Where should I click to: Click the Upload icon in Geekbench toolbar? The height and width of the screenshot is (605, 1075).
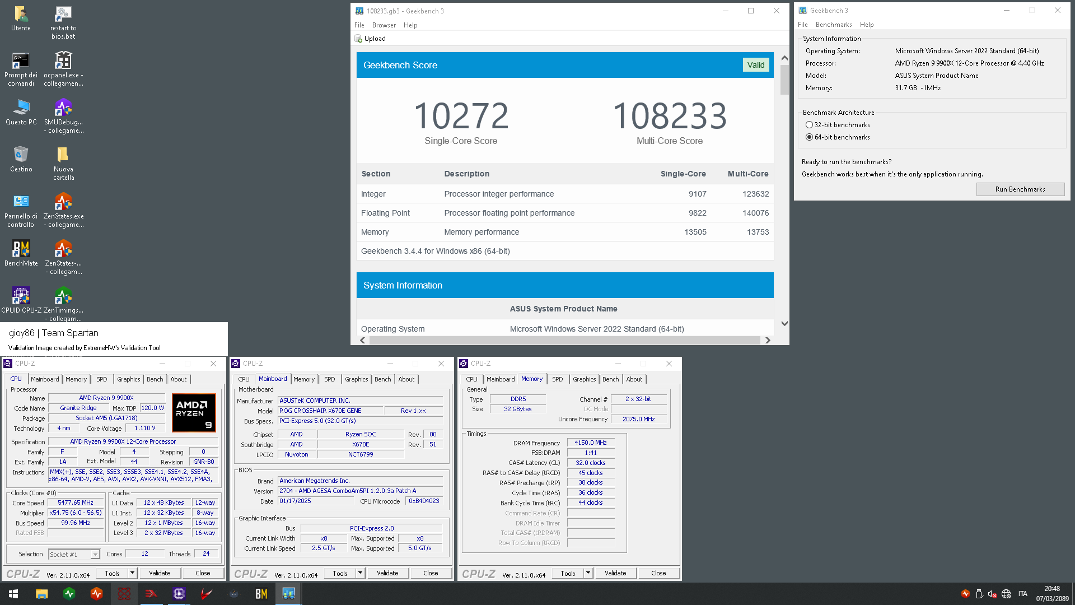(x=358, y=39)
